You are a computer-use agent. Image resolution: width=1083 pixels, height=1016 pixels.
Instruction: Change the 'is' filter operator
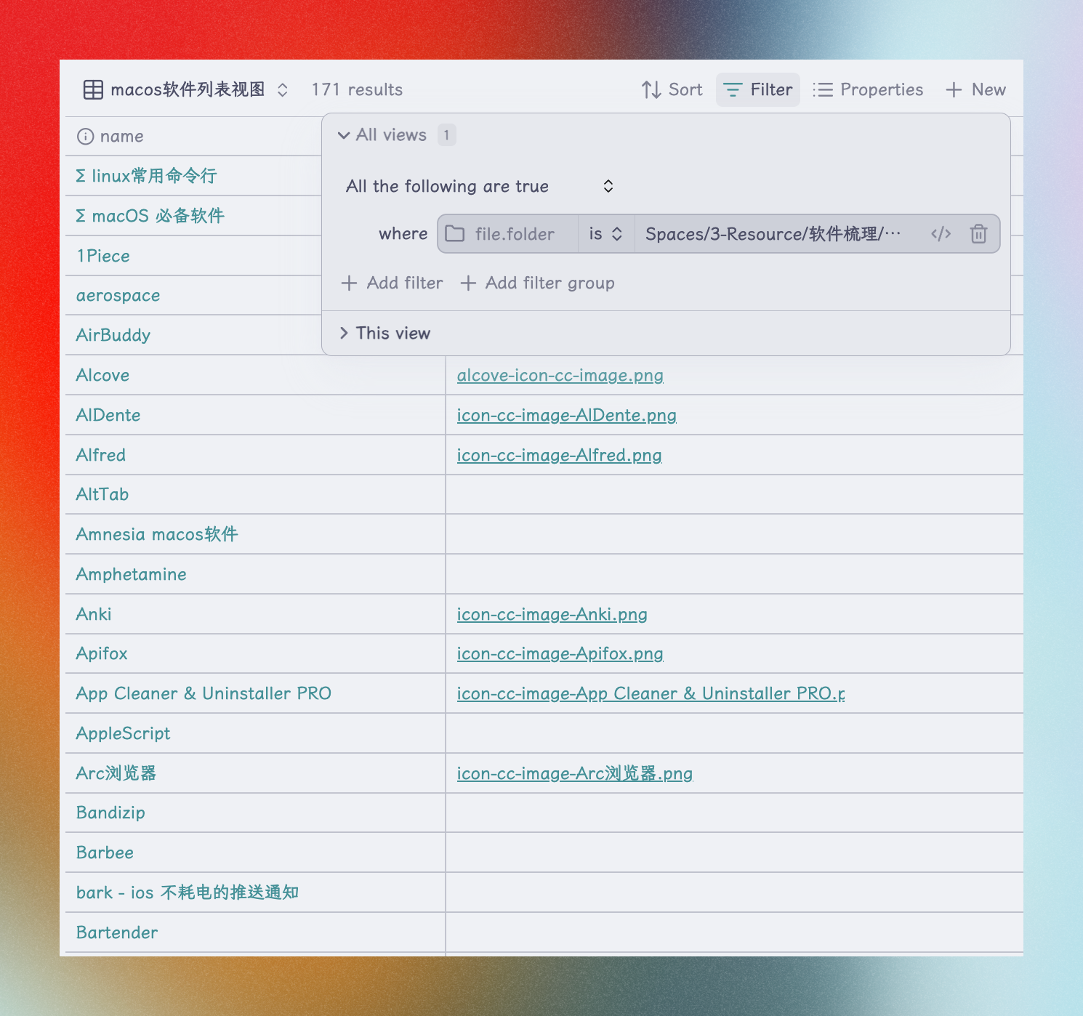(x=606, y=234)
